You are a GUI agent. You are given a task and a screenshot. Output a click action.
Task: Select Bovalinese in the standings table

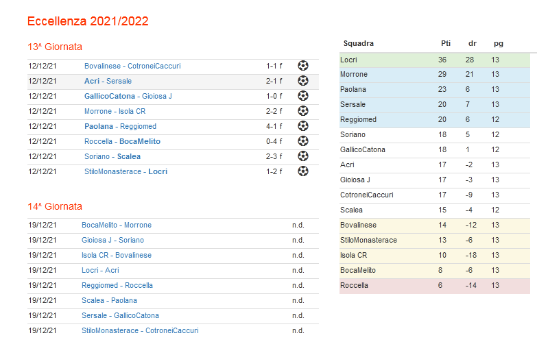pos(358,225)
